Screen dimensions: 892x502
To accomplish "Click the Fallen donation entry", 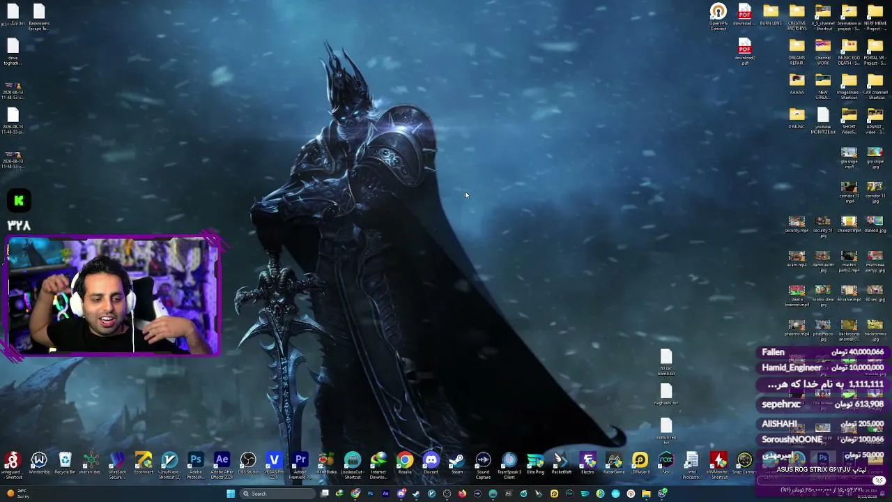I will click(x=822, y=352).
